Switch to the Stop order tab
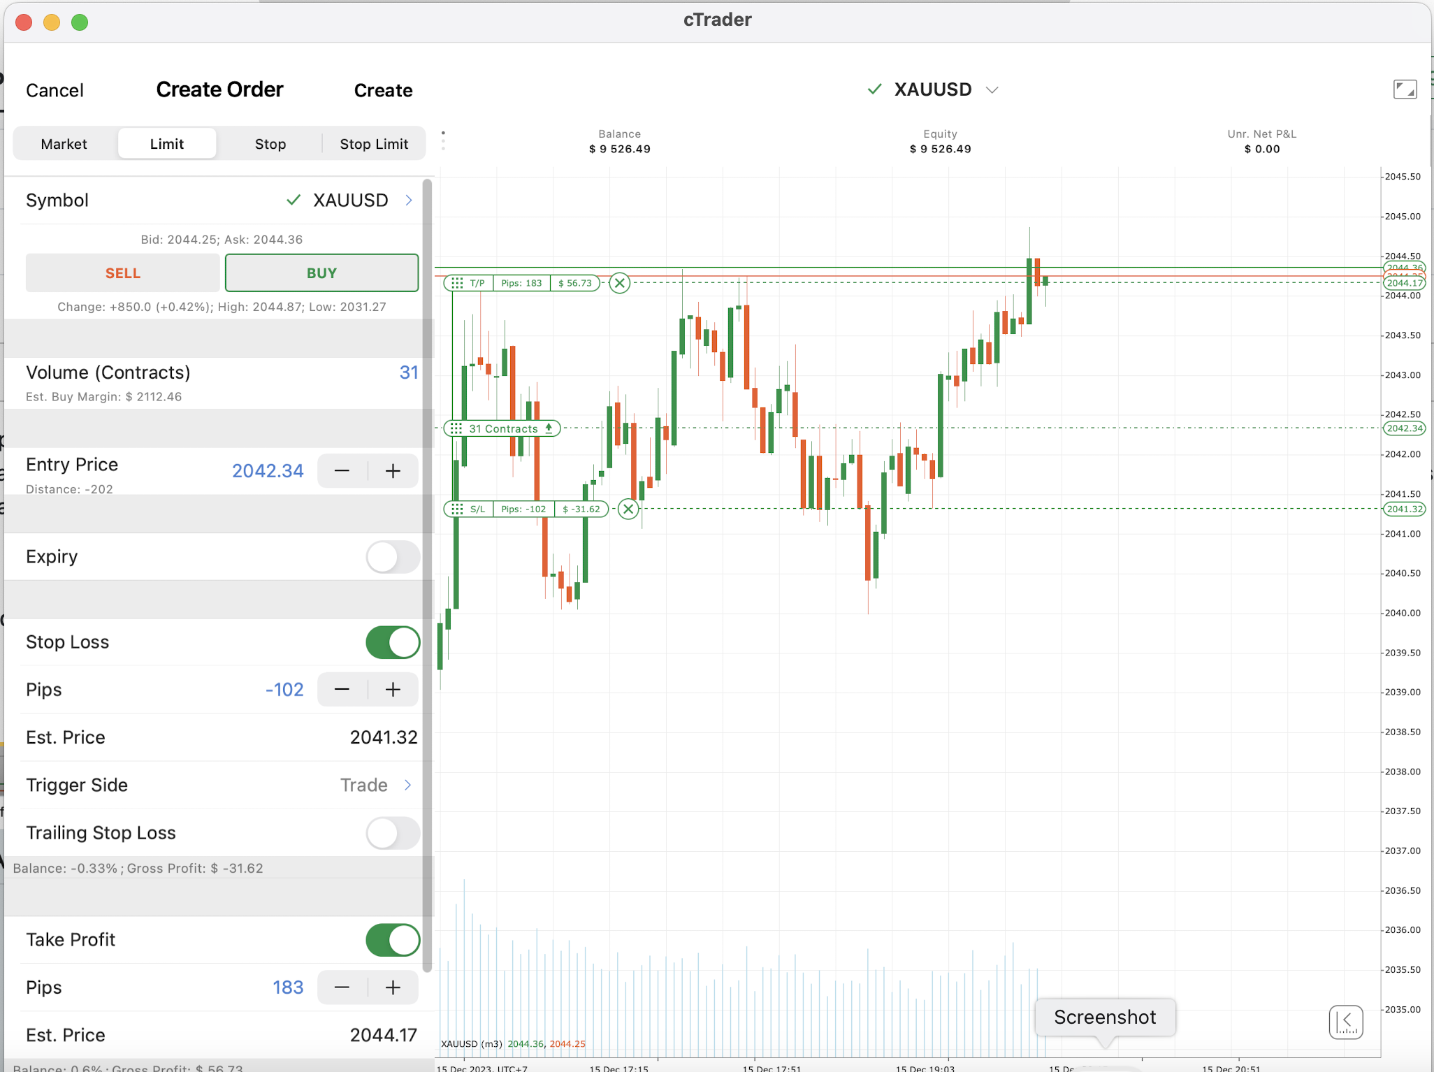 click(270, 144)
